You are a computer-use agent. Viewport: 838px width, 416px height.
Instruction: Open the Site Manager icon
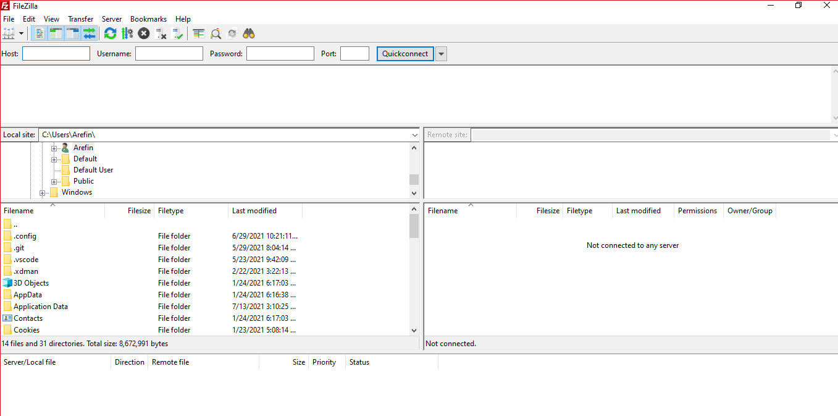tap(9, 33)
